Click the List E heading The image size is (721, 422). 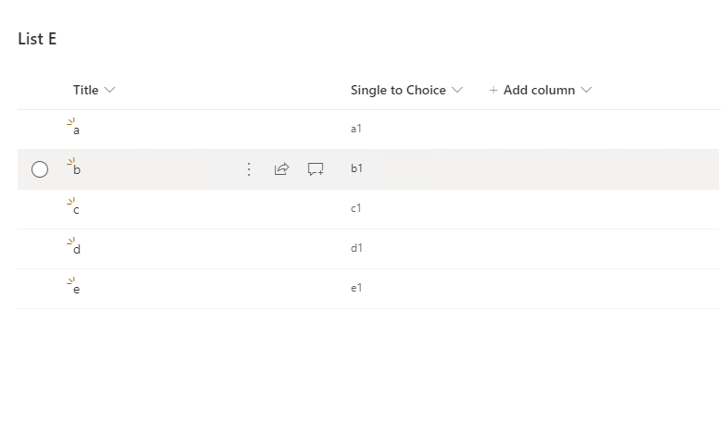(x=38, y=39)
